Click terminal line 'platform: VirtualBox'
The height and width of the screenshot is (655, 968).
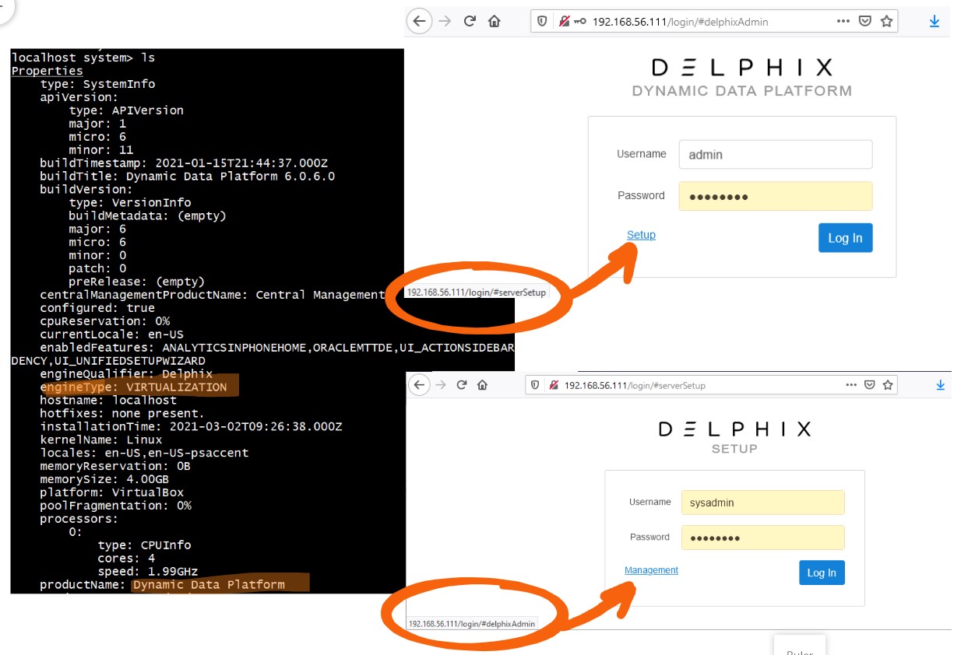tap(111, 492)
